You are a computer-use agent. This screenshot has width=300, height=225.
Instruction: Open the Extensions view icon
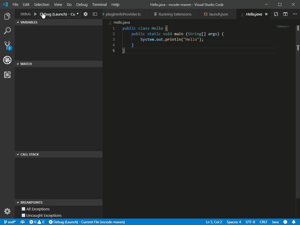(7, 75)
